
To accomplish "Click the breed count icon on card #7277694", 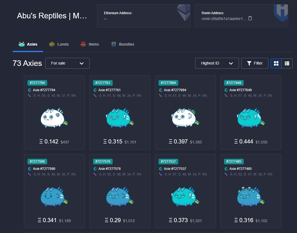I will point(161,96).
